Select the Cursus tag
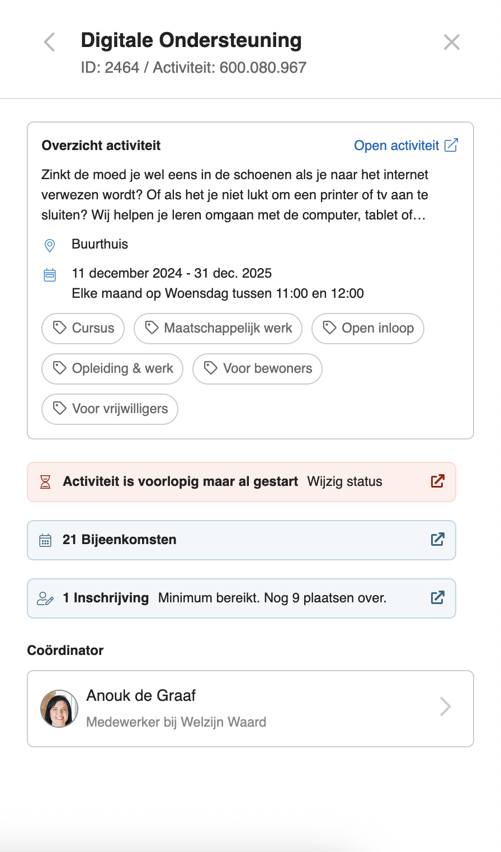Image resolution: width=501 pixels, height=852 pixels. [83, 328]
